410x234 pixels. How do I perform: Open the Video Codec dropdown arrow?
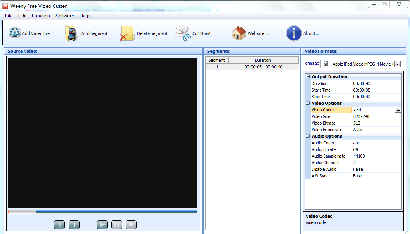398,110
